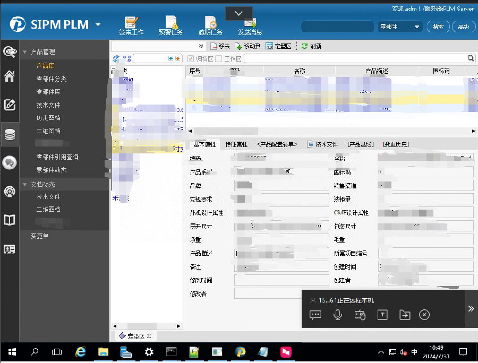
Task: Click the 预警任务 warning task icon
Action: (171, 23)
